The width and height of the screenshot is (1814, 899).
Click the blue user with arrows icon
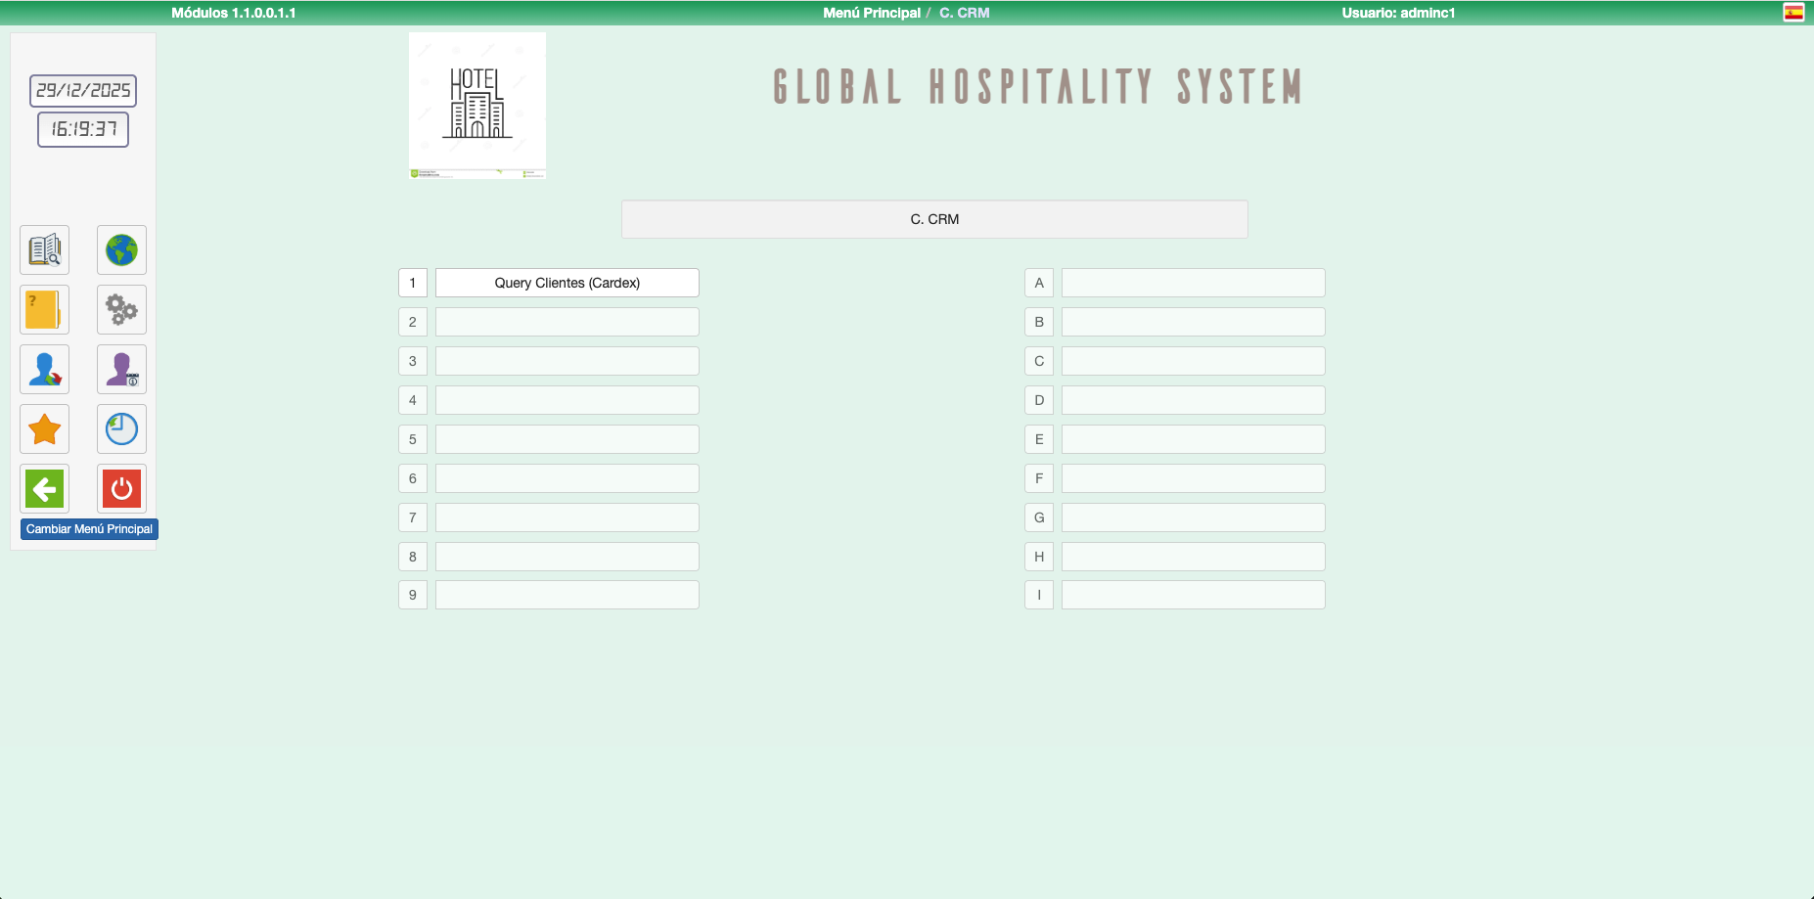[x=44, y=370]
